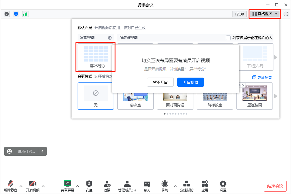
Task: Open 更多场景 link
Action: (x=262, y=77)
